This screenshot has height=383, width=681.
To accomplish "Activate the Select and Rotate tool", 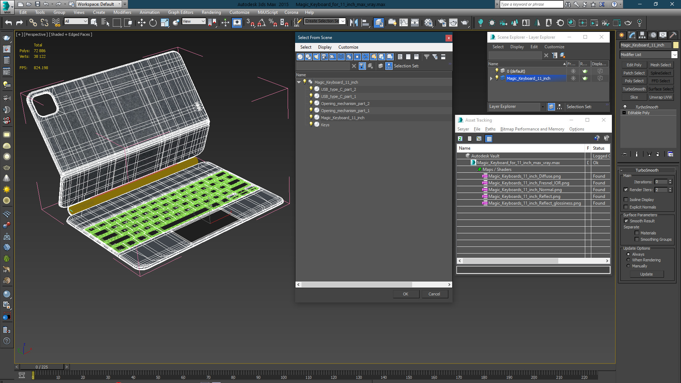I will [153, 23].
